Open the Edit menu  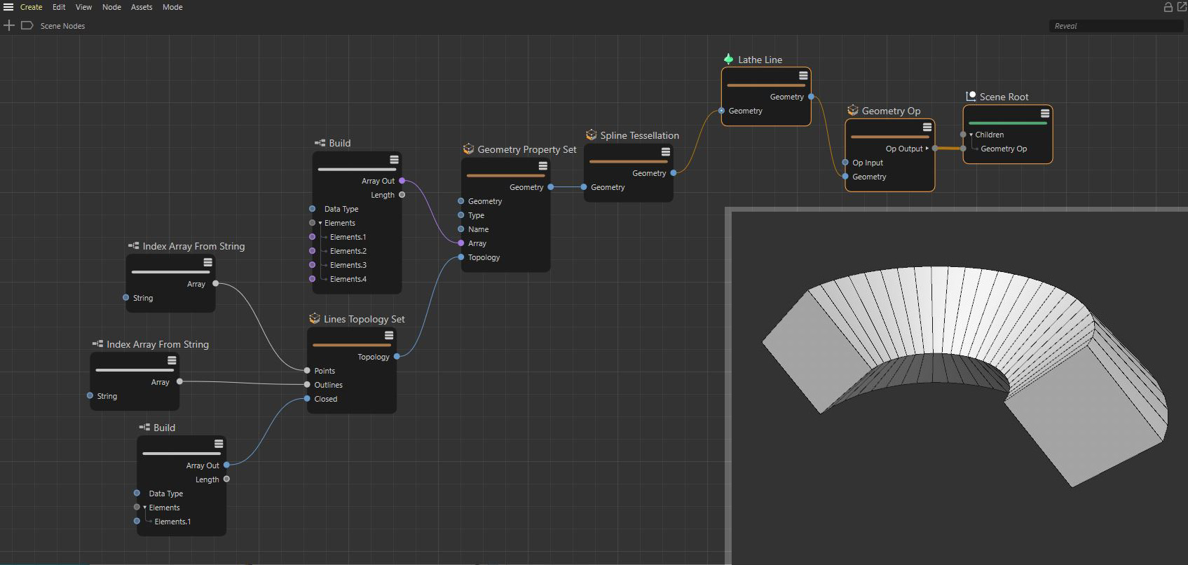[x=59, y=7]
